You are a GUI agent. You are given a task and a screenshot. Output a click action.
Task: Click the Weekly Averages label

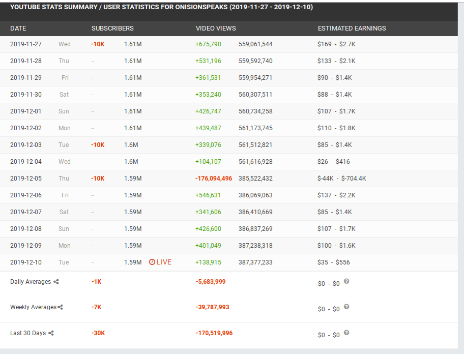pyautogui.click(x=33, y=307)
